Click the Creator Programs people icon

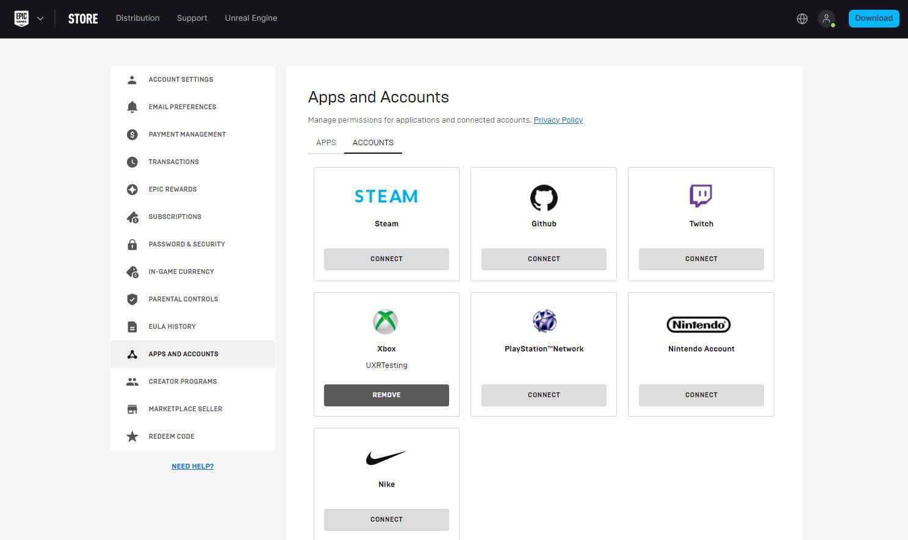click(x=132, y=382)
